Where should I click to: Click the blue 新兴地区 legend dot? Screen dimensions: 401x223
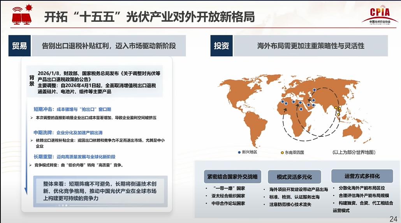pyautogui.click(x=239, y=152)
